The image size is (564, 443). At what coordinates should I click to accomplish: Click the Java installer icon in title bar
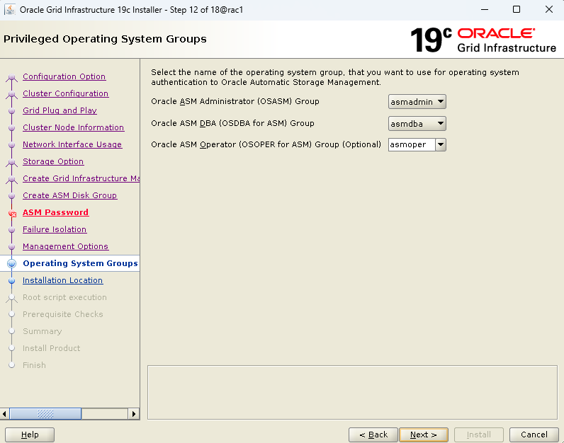(x=10, y=10)
